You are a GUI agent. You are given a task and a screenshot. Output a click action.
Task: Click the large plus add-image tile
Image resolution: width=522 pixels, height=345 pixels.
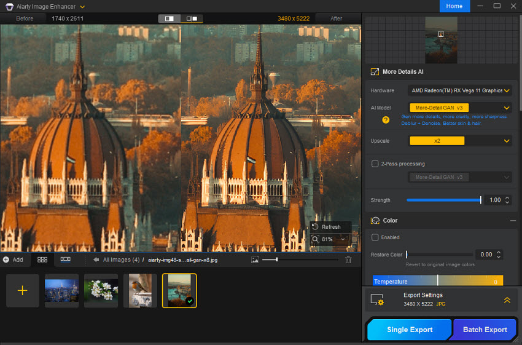point(22,290)
